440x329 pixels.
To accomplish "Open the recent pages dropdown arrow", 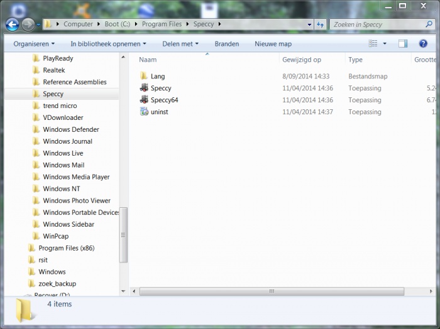I will (38, 24).
